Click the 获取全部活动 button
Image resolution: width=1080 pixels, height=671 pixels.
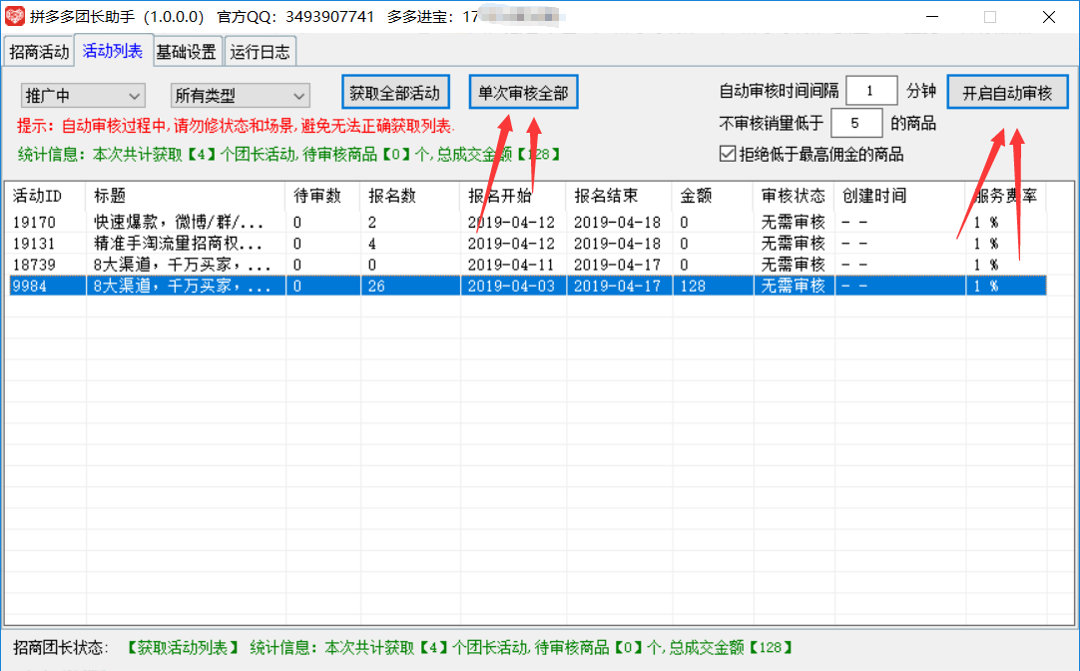(x=394, y=93)
